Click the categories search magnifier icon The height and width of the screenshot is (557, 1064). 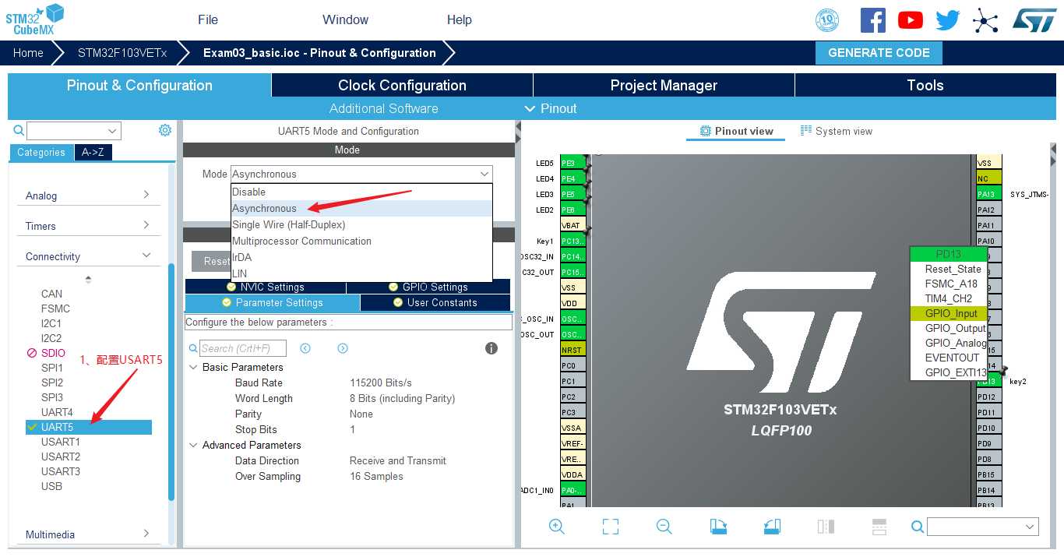pyautogui.click(x=19, y=131)
